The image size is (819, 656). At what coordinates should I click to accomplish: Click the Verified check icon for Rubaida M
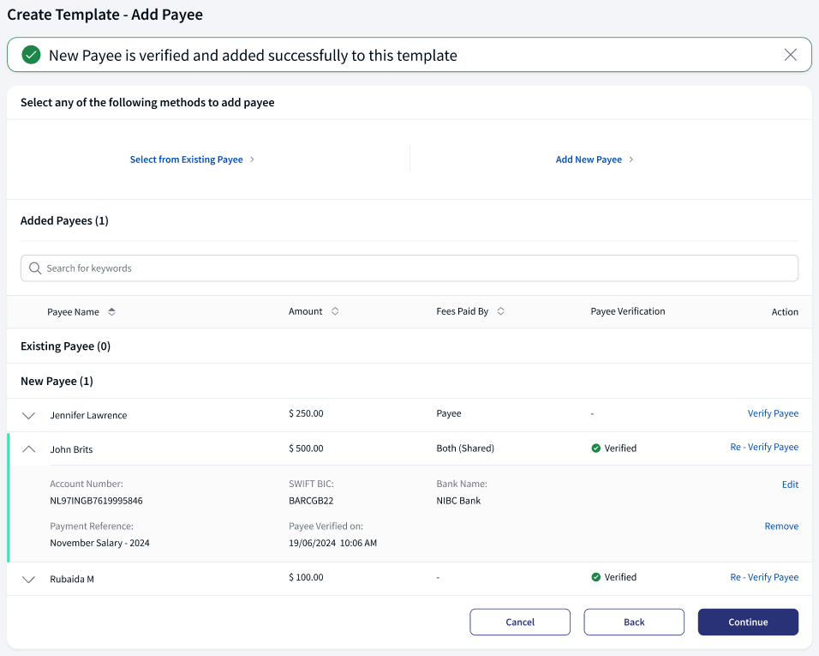(x=596, y=577)
